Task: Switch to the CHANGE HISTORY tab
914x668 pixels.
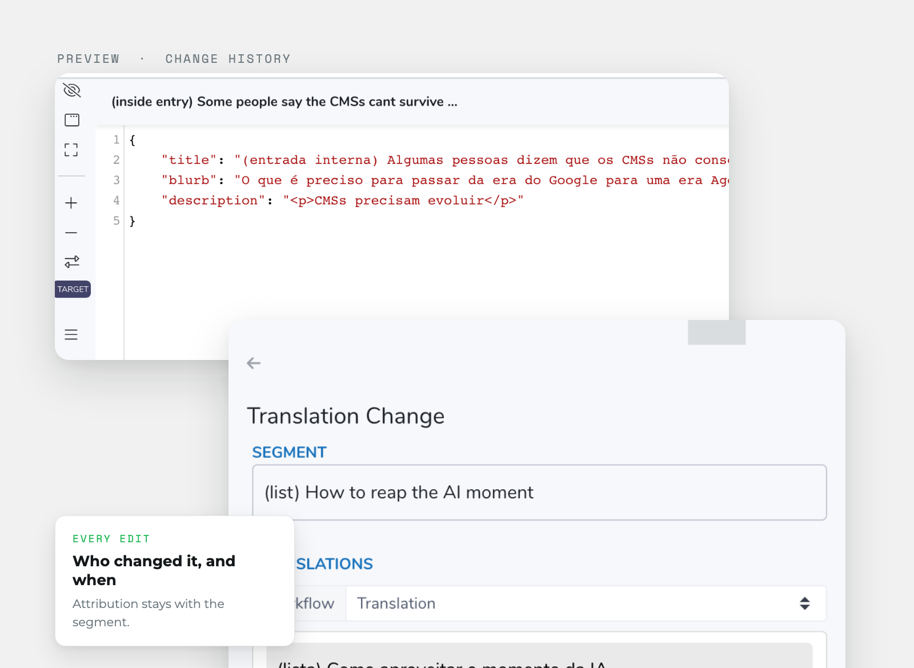Action: coord(228,59)
